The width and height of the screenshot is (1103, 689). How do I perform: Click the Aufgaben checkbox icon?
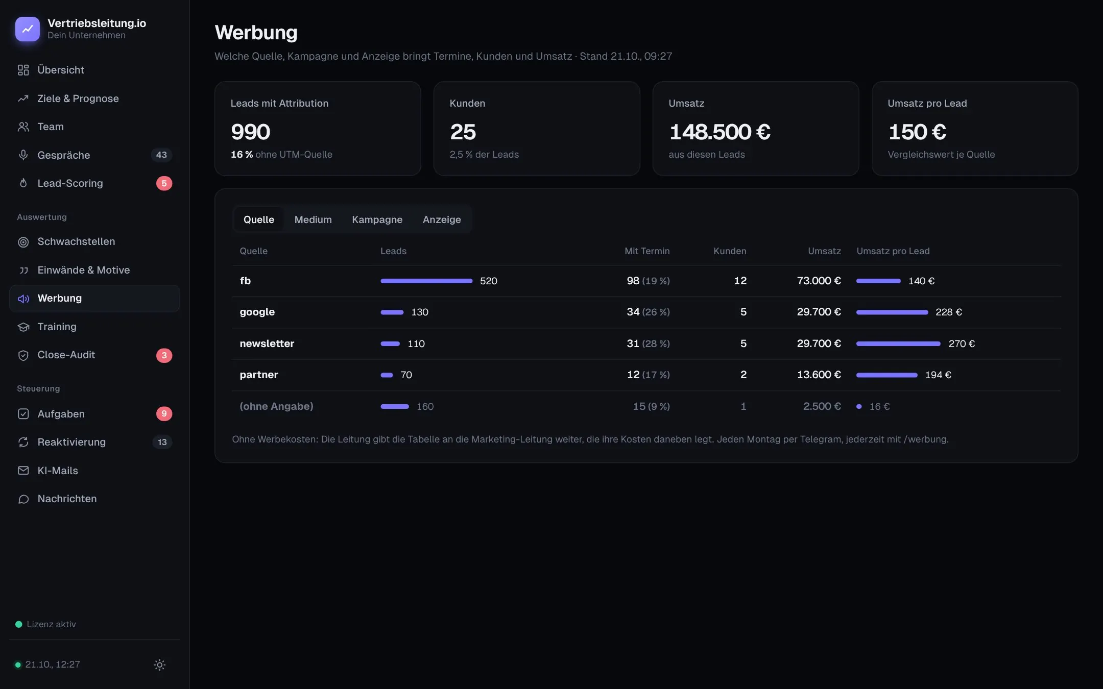pyautogui.click(x=23, y=414)
